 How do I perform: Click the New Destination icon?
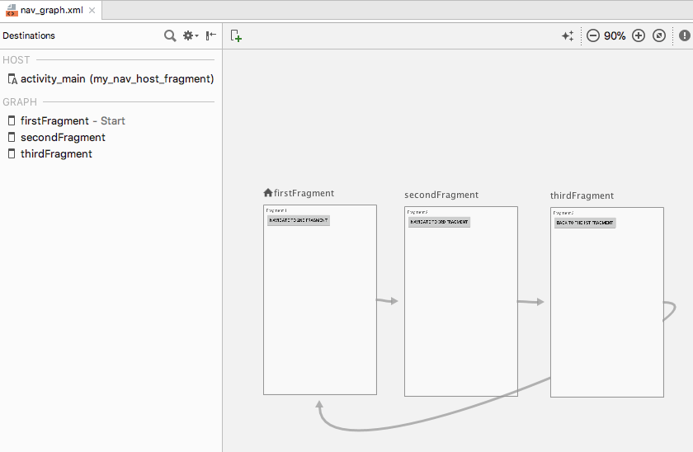point(236,35)
